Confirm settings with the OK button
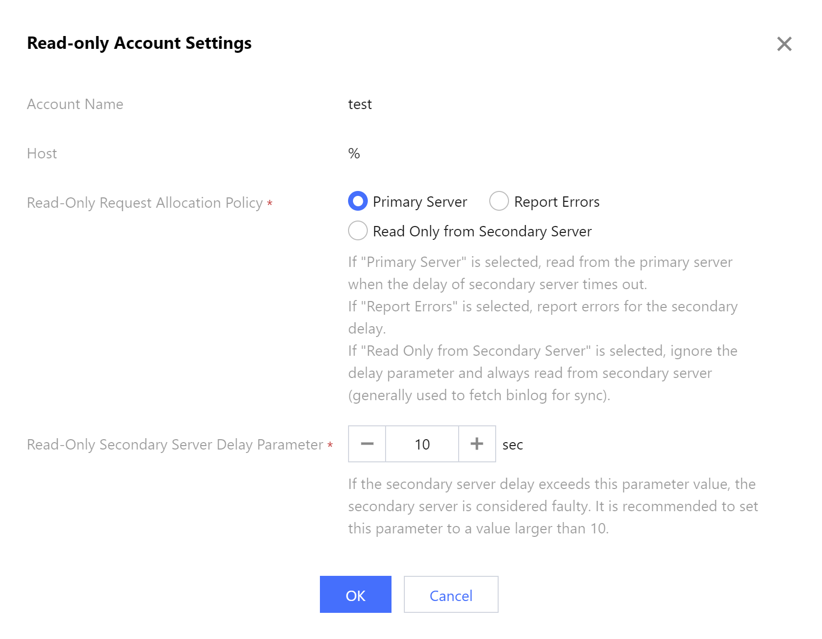Image resolution: width=822 pixels, height=639 pixels. click(x=355, y=595)
